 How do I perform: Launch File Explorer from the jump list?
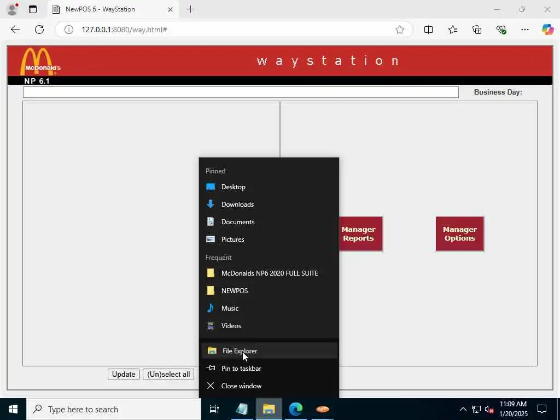coord(269,351)
